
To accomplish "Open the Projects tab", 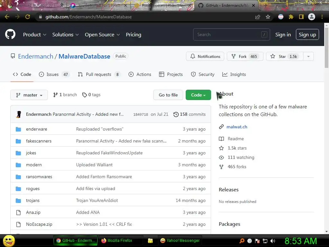I will pyautogui.click(x=171, y=74).
